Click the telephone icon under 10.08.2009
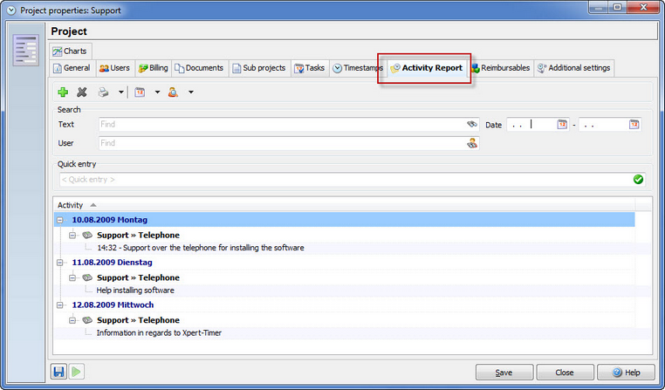The height and width of the screenshot is (390, 665). tap(87, 236)
